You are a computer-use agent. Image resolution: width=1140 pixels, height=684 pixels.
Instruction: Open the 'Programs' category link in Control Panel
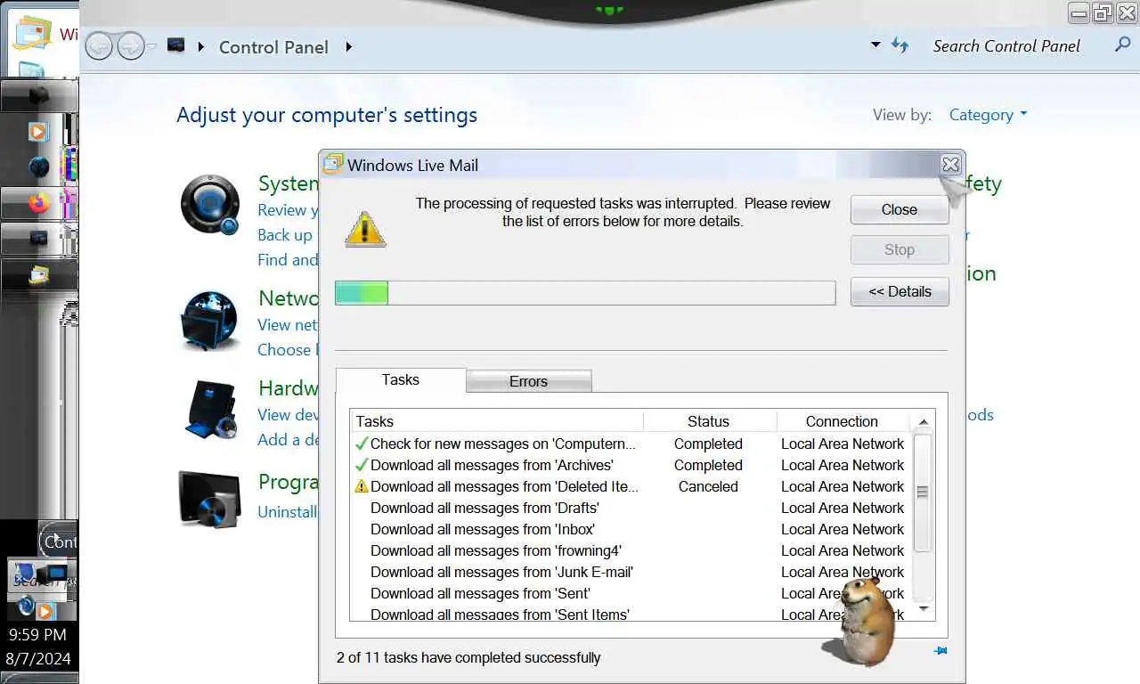(288, 482)
